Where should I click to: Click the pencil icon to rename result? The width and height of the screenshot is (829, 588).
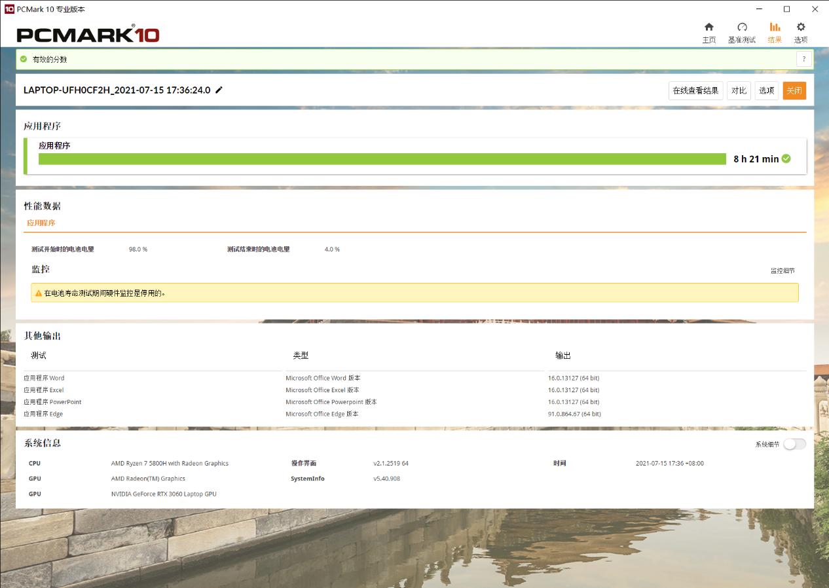pos(219,90)
